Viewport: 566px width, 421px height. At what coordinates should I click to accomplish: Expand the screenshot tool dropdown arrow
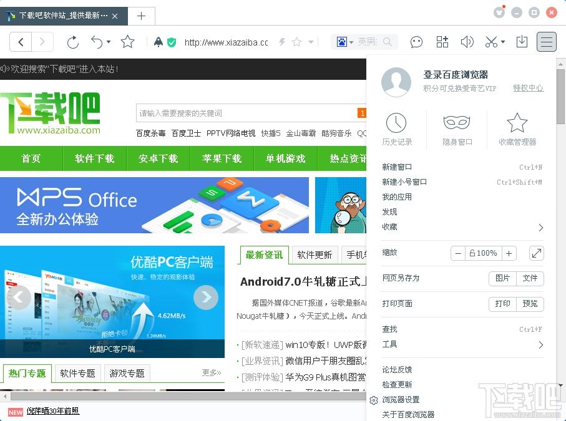[x=503, y=42]
